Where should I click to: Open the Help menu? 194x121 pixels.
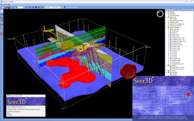coord(9,4)
